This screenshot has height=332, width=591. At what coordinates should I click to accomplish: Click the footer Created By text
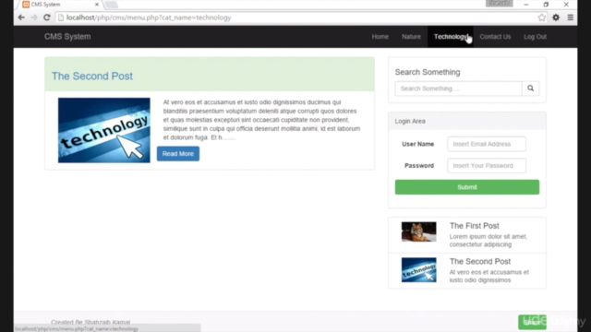(x=90, y=322)
